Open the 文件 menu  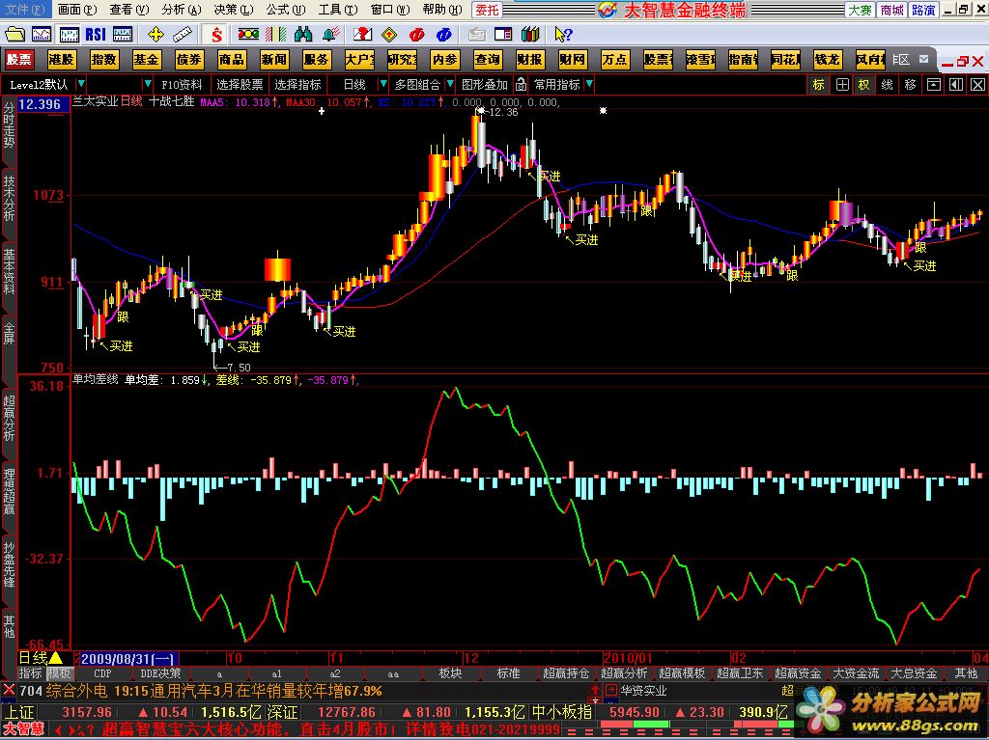[25, 10]
